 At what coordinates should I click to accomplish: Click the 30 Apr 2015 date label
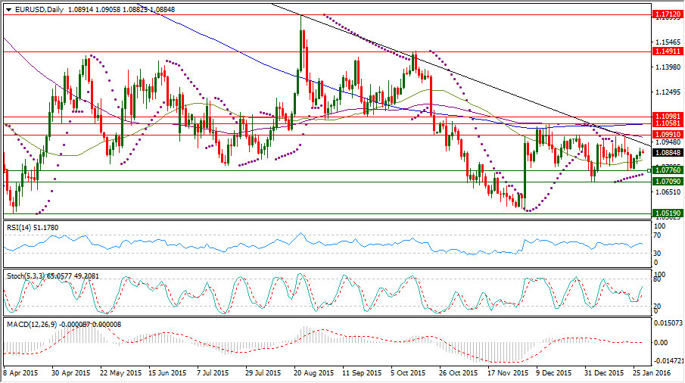pyautogui.click(x=71, y=373)
